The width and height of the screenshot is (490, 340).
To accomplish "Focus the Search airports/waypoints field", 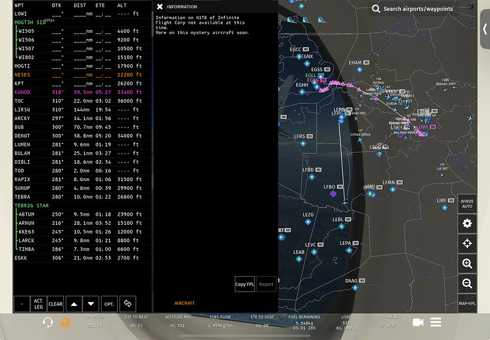I will (418, 9).
